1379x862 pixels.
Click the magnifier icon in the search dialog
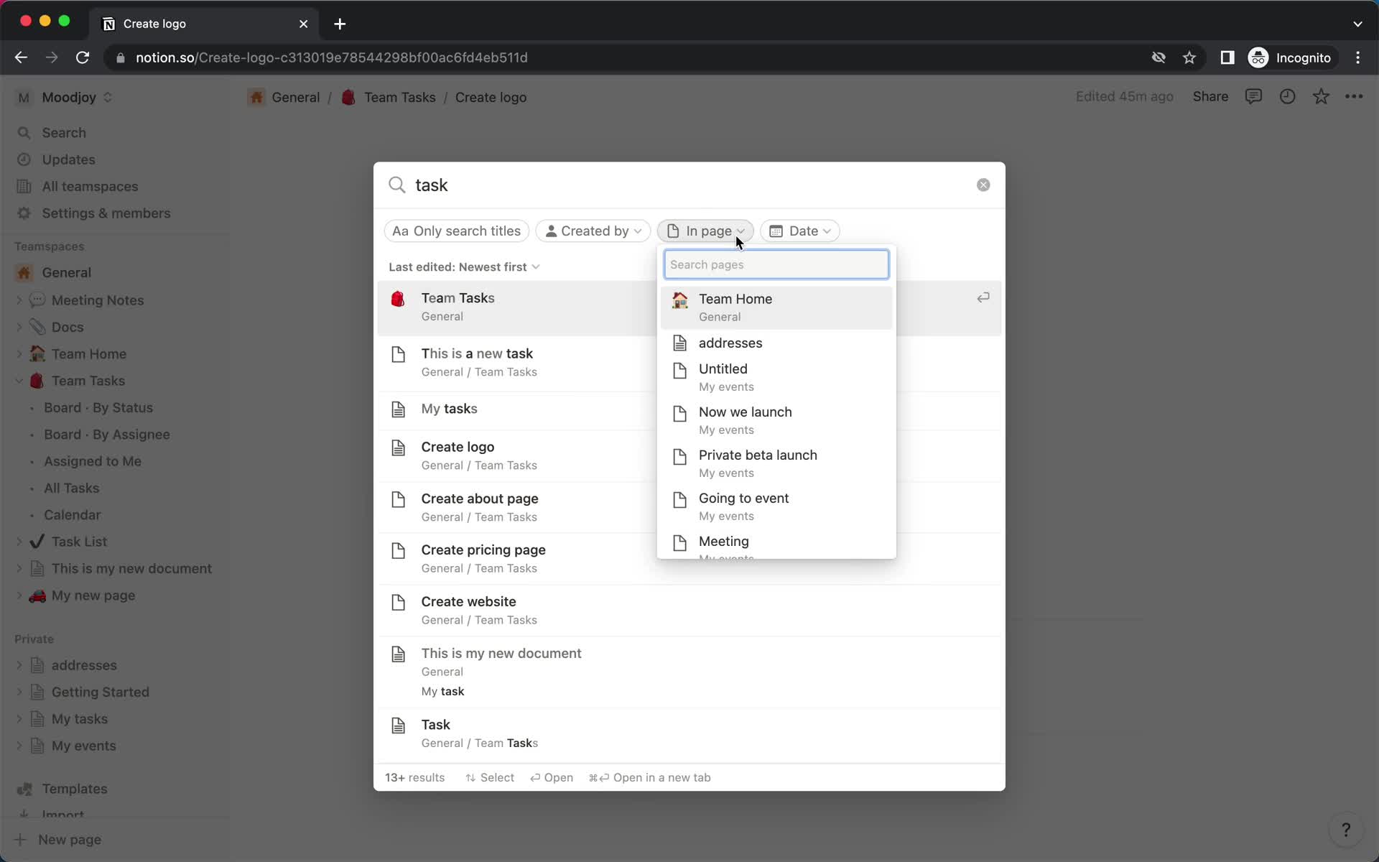tap(396, 185)
